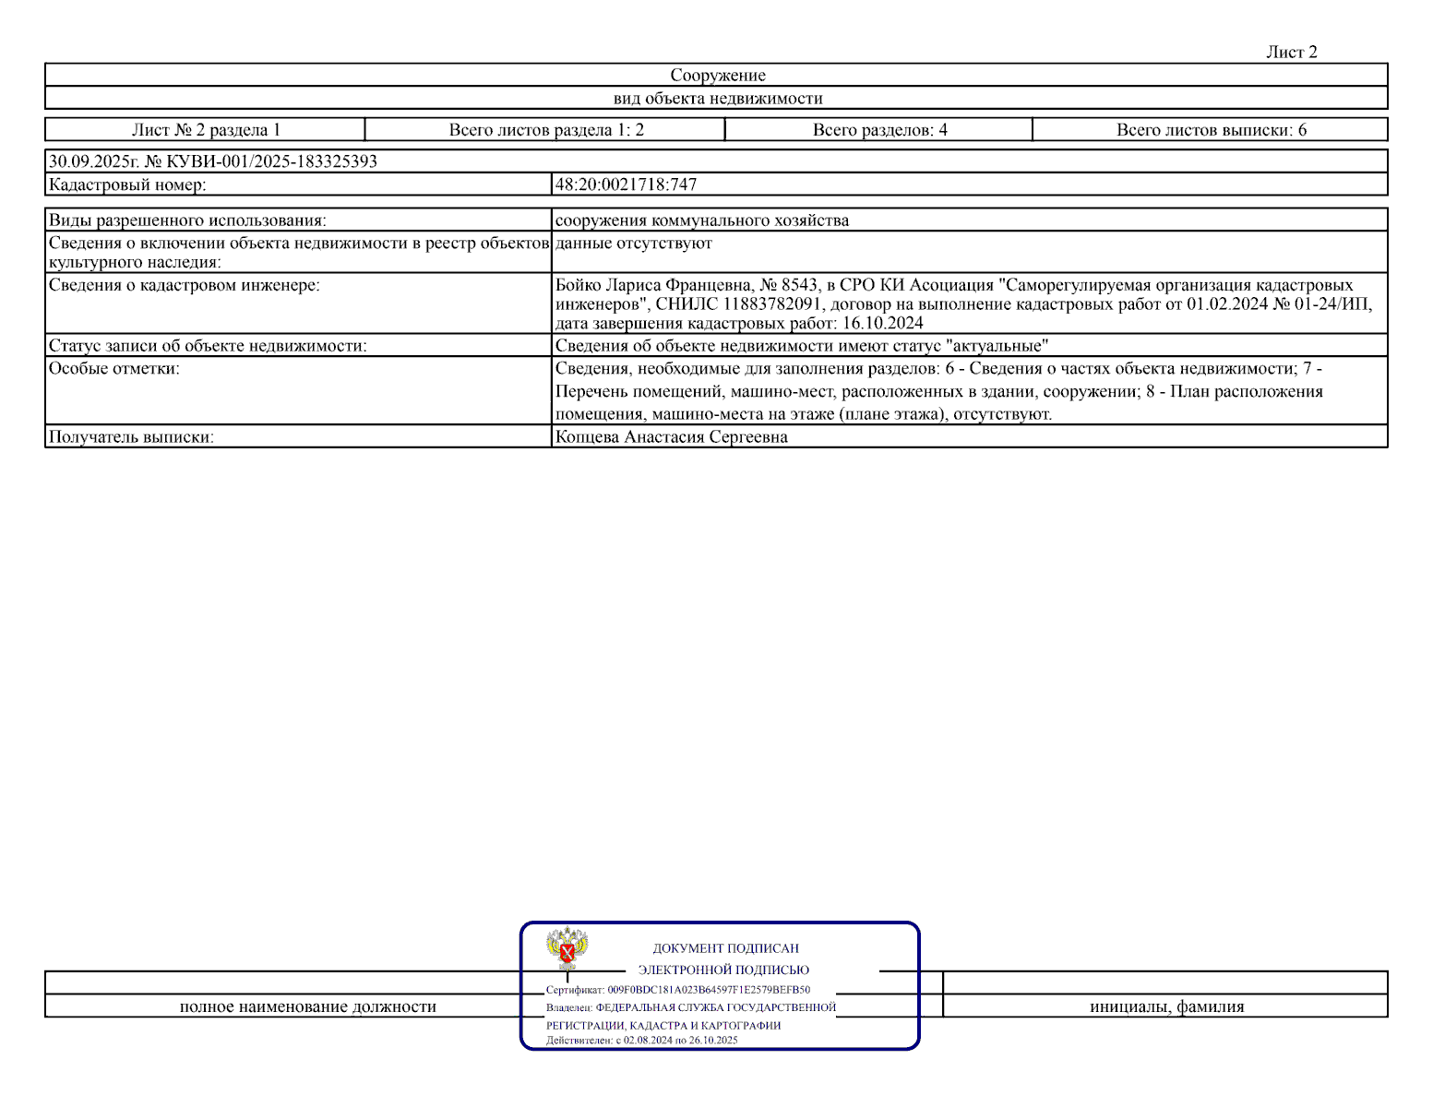1433x1107 pixels.
Task: Click the certificate number in signature stamp
Action: tap(709, 990)
